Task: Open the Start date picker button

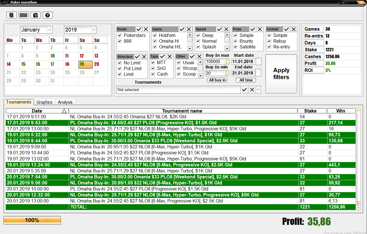Action: click(258, 62)
